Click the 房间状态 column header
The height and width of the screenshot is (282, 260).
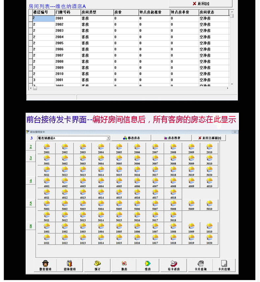214,12
